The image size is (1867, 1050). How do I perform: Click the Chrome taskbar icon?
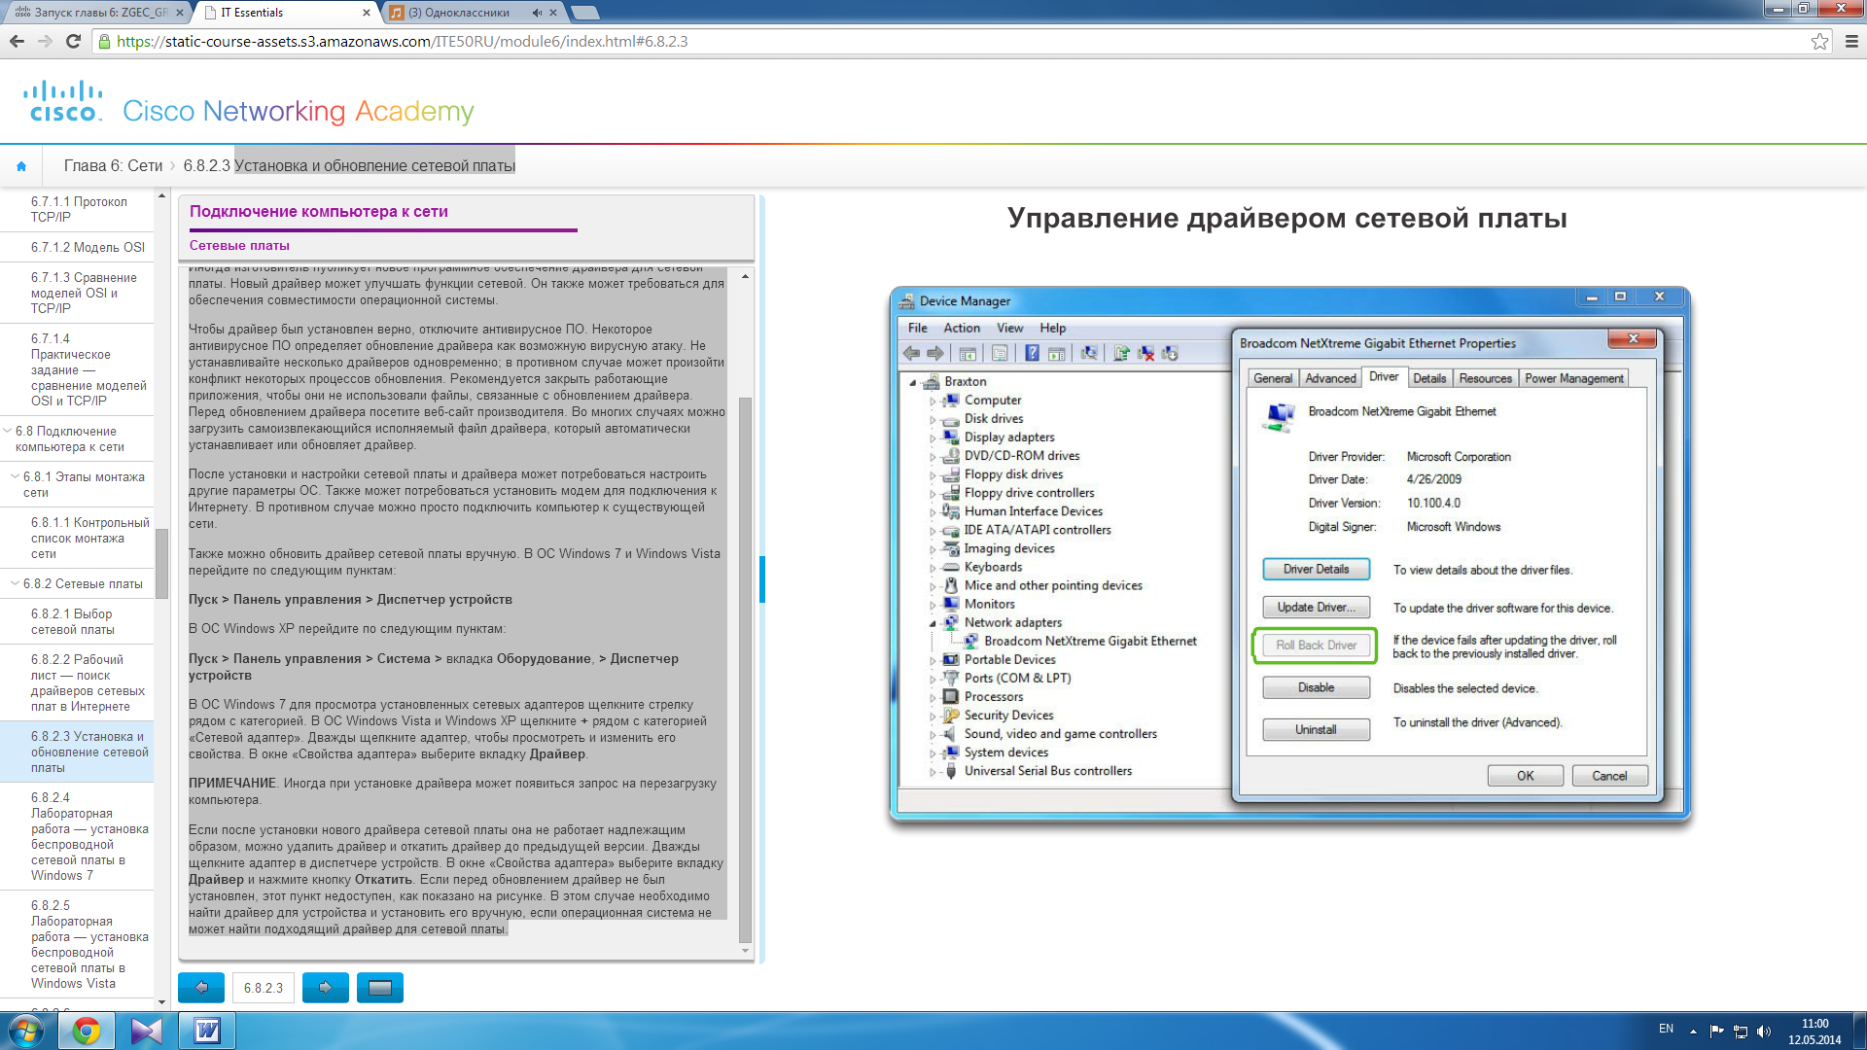pos(87,1031)
